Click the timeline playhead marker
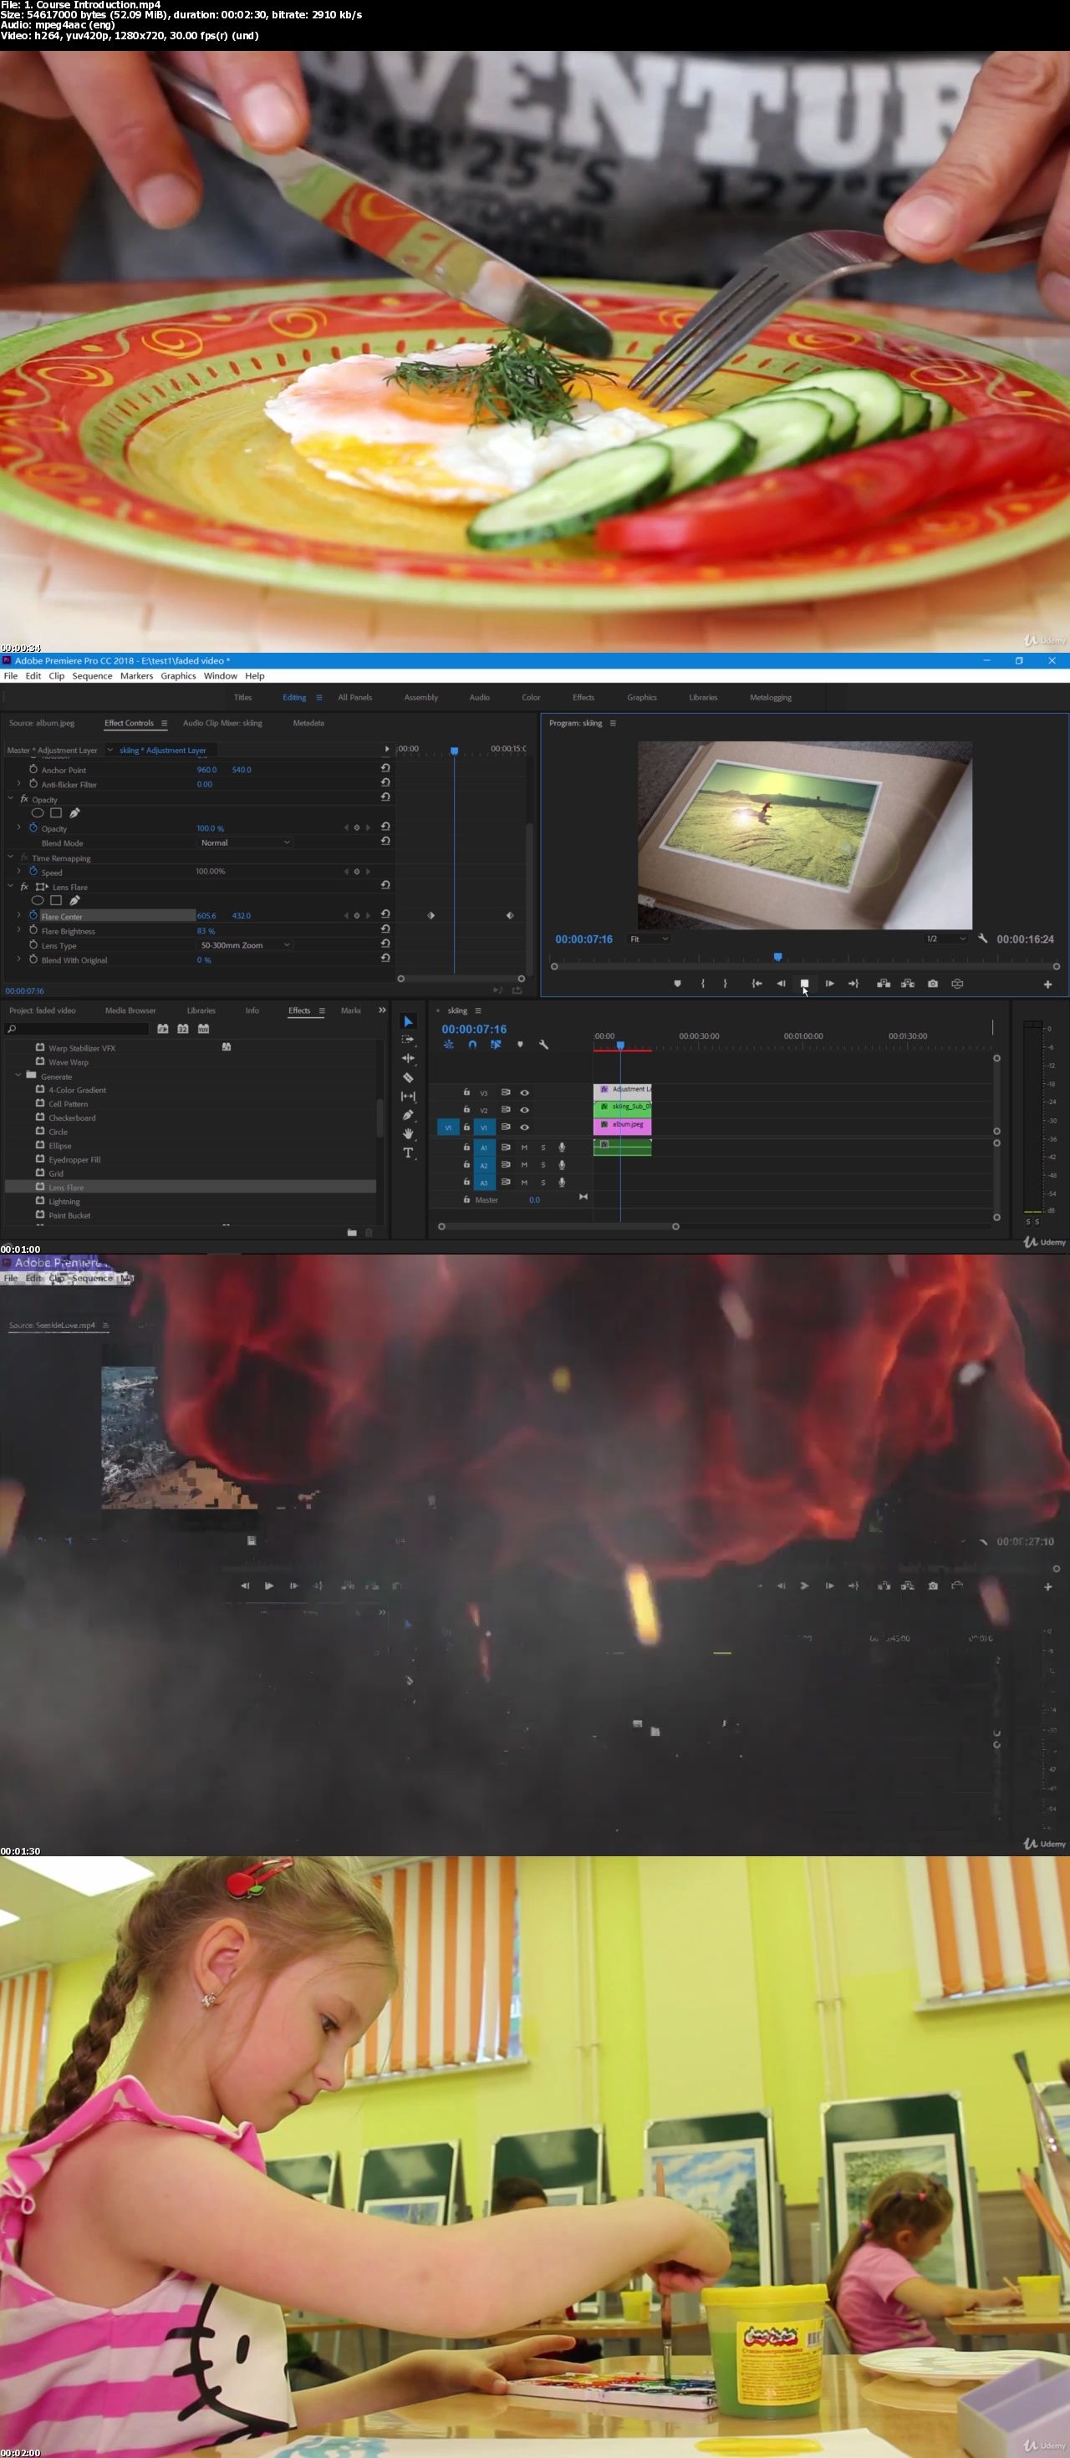Image resolution: width=1070 pixels, height=2458 pixels. tap(620, 1045)
